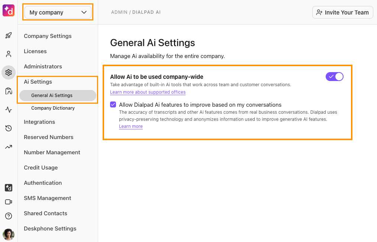The image size is (377, 242).
Task: Open Licenses menu item
Action: pos(35,51)
